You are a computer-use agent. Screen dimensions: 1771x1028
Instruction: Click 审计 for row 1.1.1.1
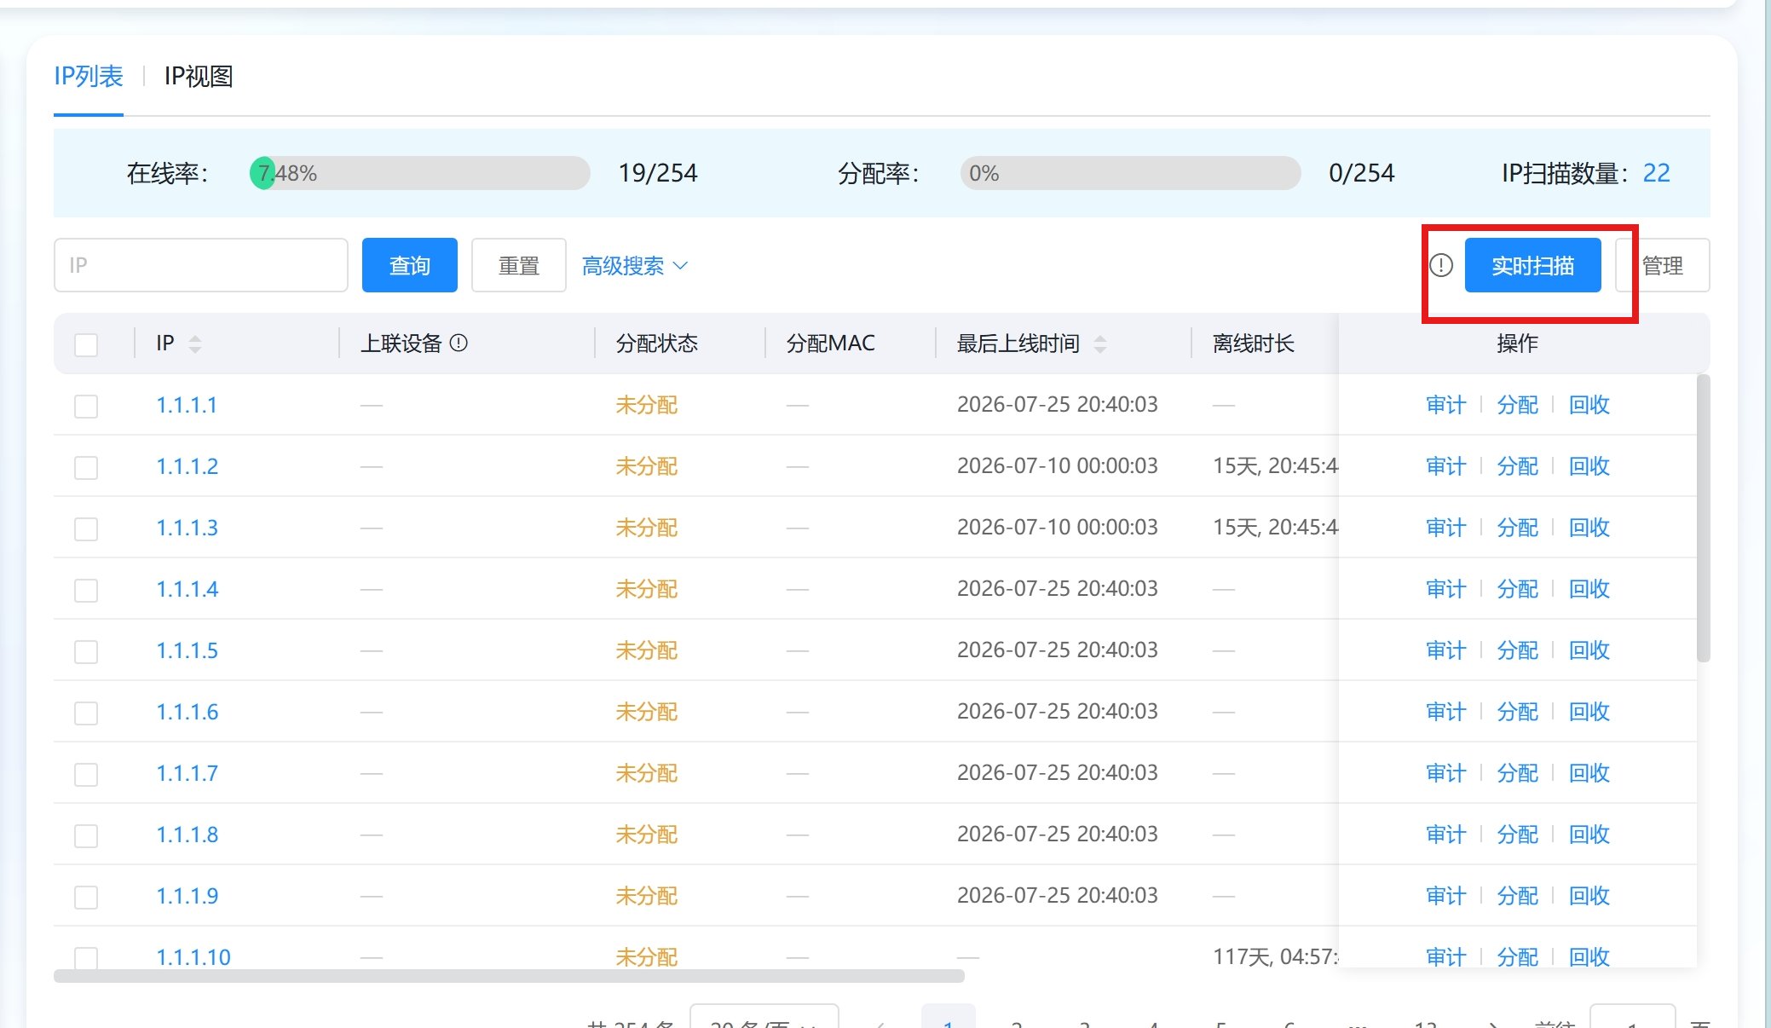tap(1446, 405)
